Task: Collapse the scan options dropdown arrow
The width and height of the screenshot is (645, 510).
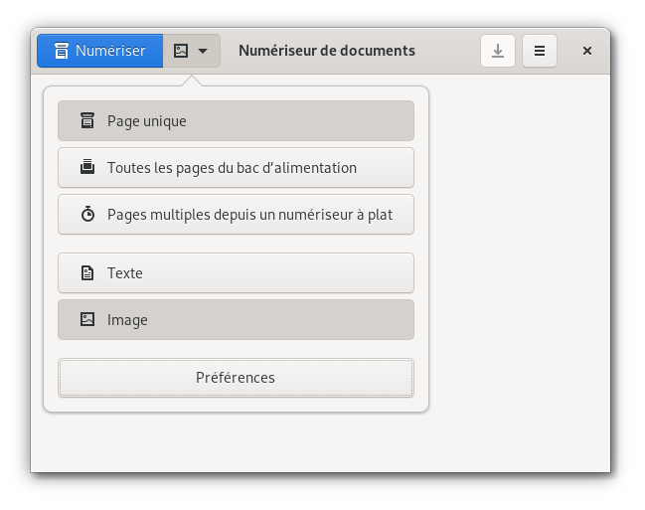Action: (203, 51)
